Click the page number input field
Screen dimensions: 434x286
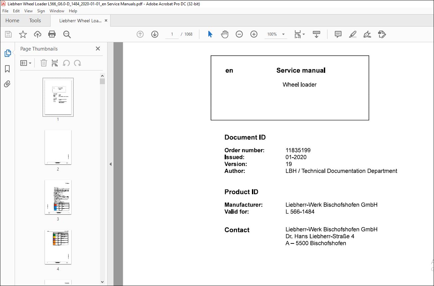pos(172,34)
